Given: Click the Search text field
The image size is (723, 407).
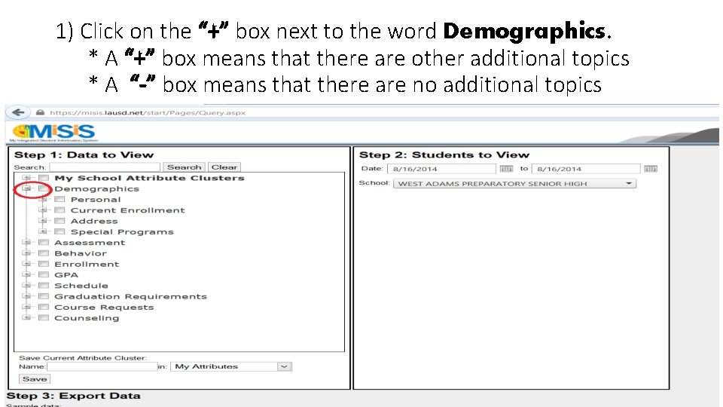Looking at the screenshot, I should (105, 167).
